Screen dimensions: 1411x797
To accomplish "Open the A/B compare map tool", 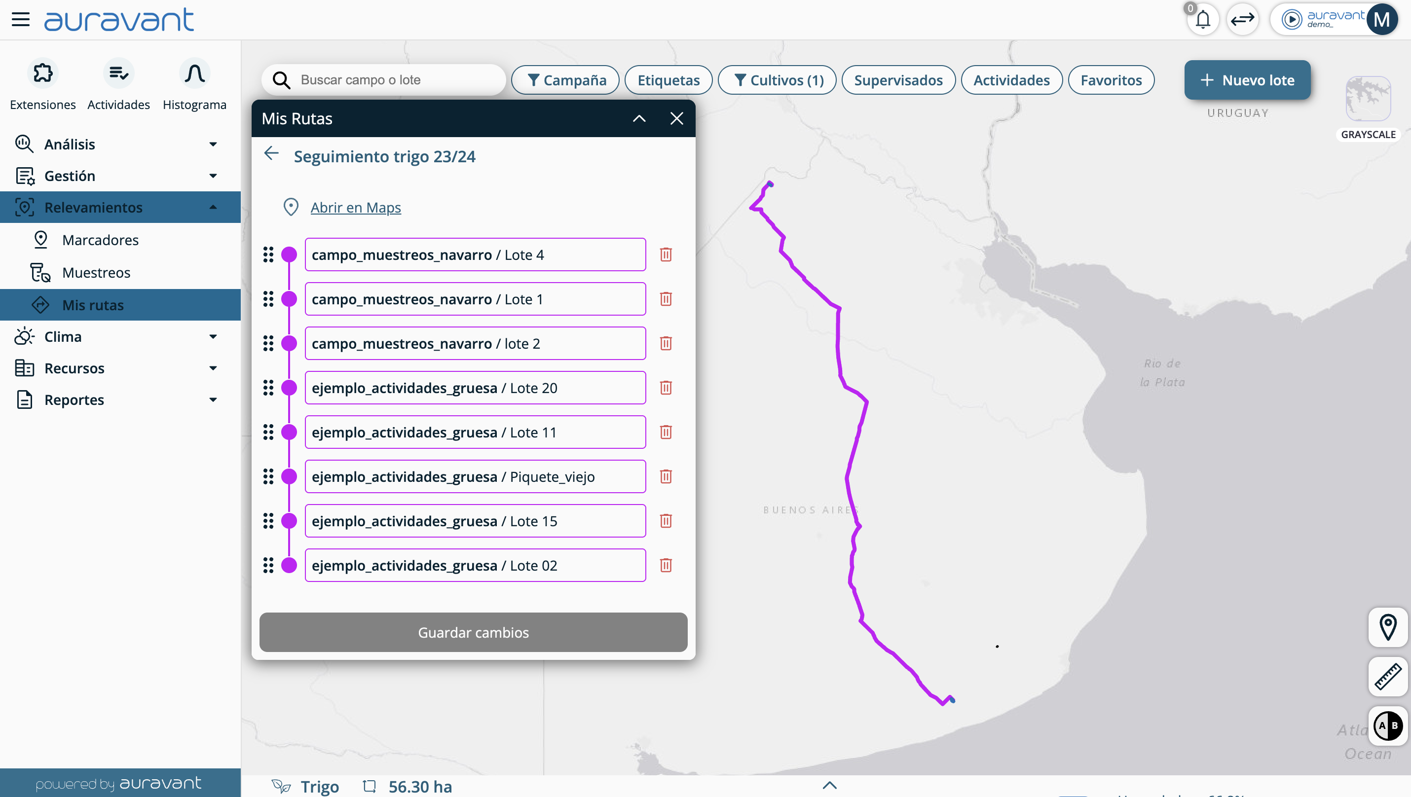I will pyautogui.click(x=1387, y=725).
